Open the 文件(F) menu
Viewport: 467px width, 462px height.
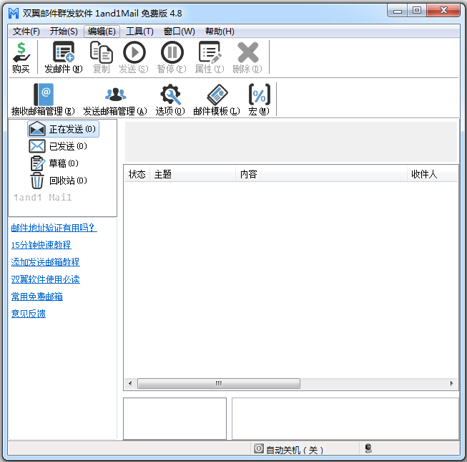[26, 32]
